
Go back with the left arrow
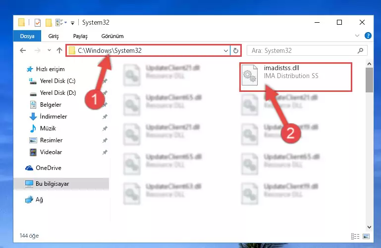23,50
